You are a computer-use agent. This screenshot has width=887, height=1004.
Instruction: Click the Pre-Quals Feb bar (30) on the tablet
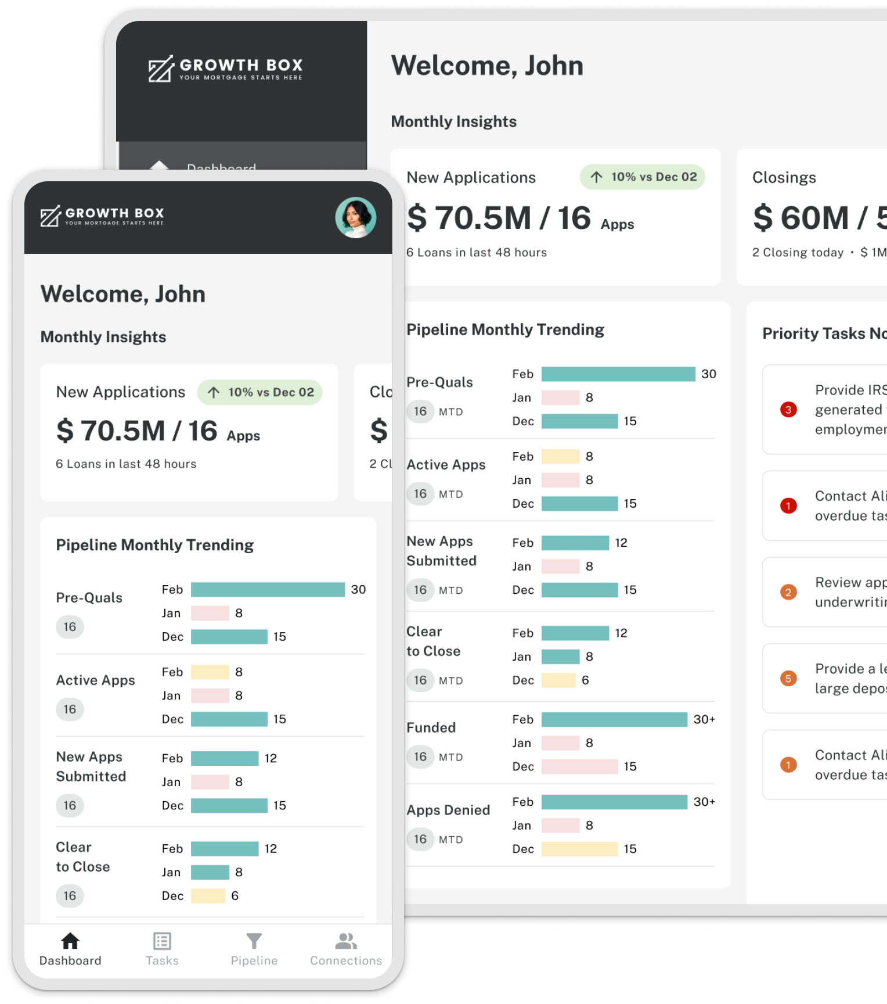click(618, 374)
